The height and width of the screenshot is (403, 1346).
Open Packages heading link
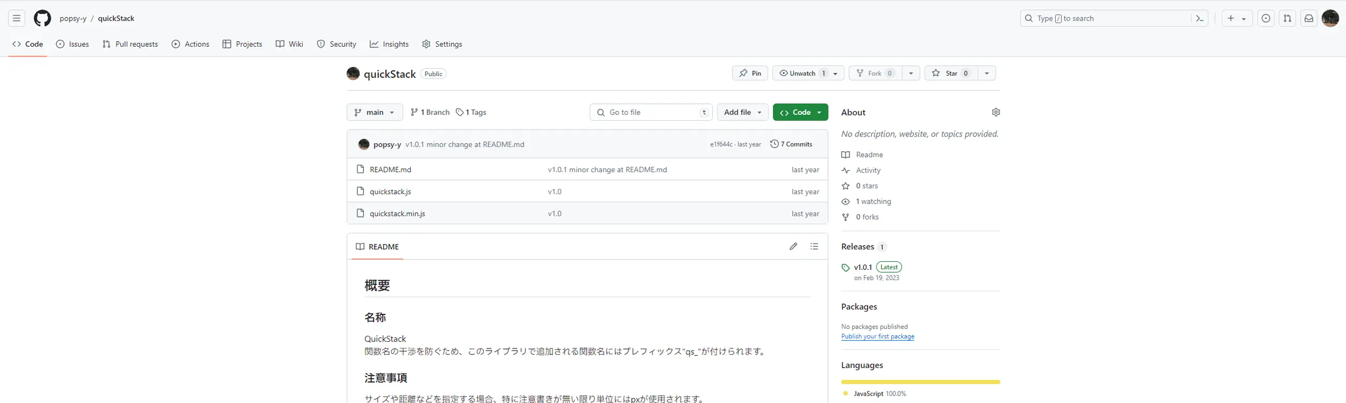point(859,306)
